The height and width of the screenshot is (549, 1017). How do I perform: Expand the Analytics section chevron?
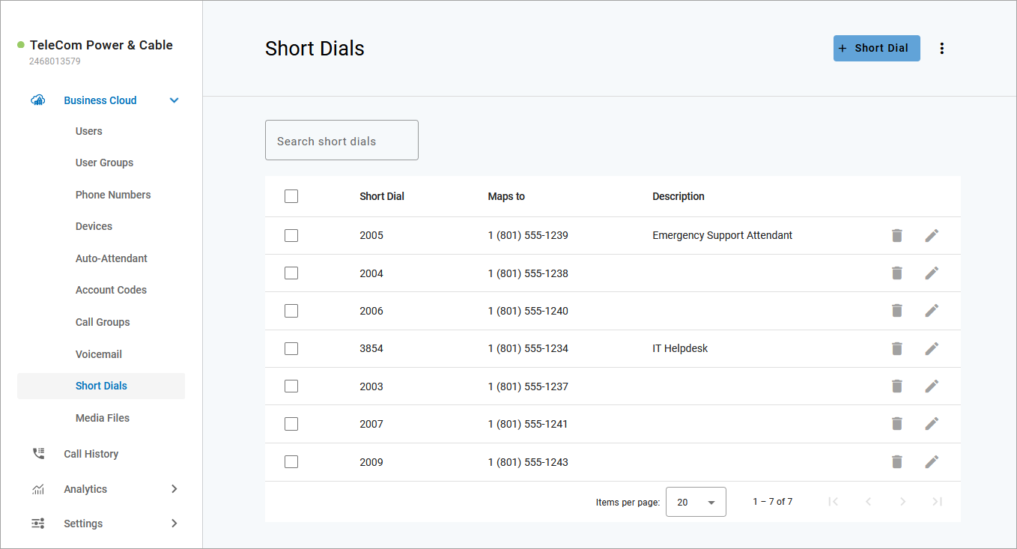pos(174,489)
